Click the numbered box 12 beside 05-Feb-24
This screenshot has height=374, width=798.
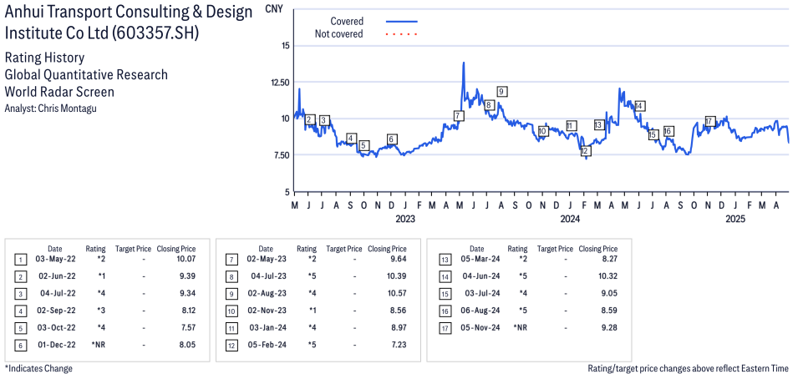coord(231,346)
